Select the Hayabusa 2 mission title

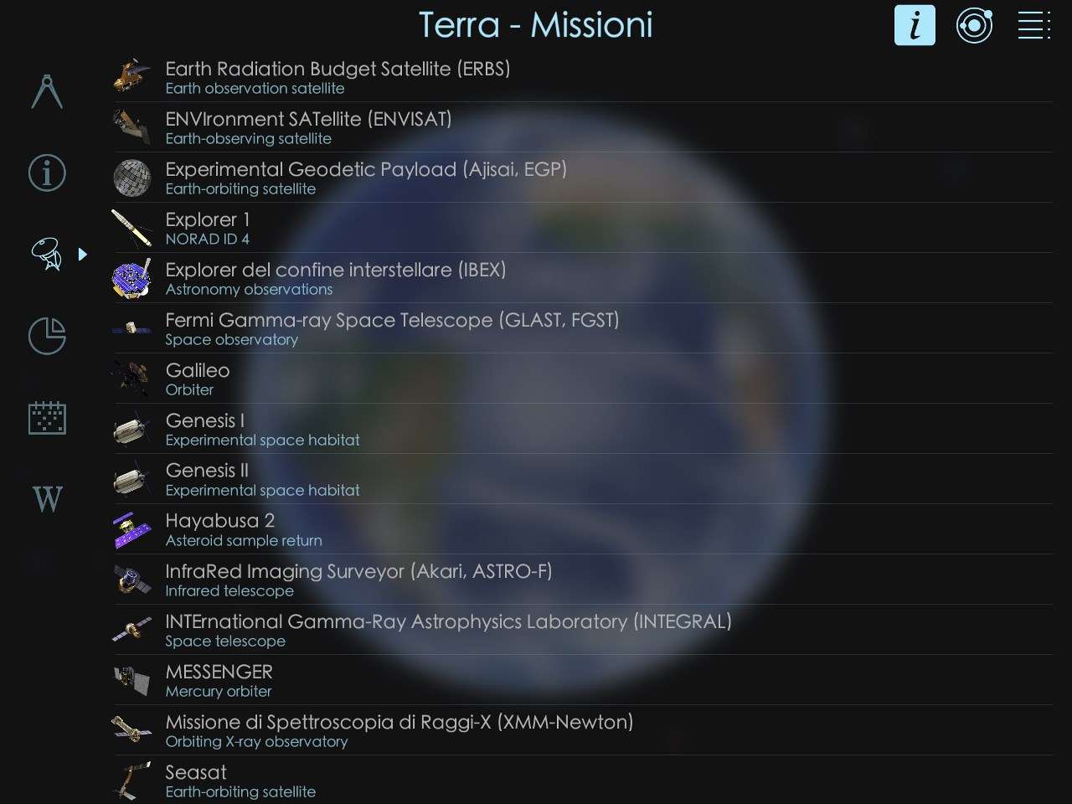click(x=220, y=521)
